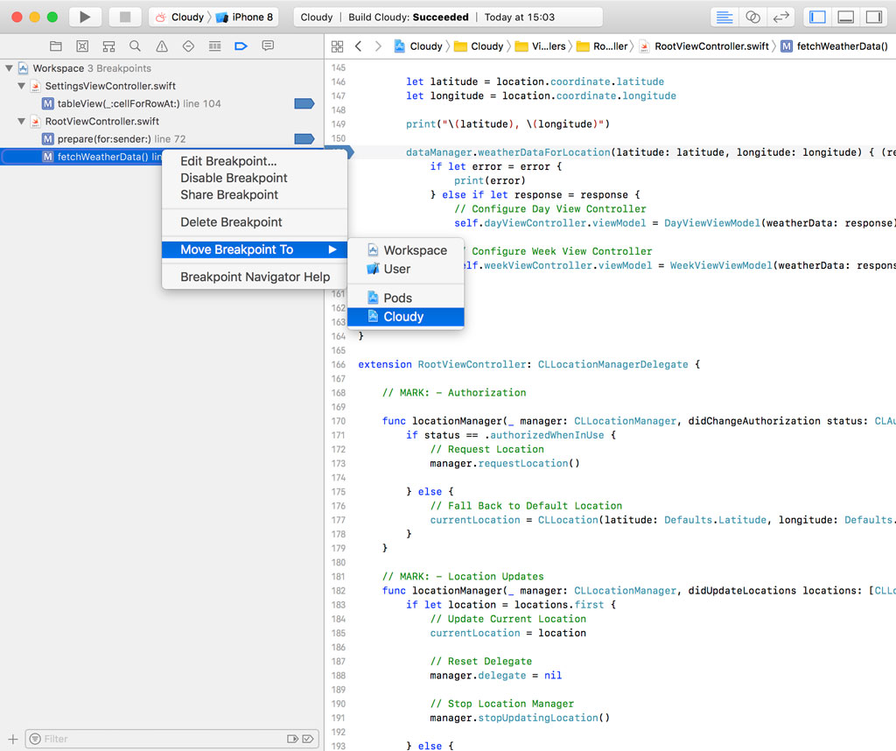Open the Issue navigator warning icon
This screenshot has height=751, width=896.
pyautogui.click(x=161, y=46)
